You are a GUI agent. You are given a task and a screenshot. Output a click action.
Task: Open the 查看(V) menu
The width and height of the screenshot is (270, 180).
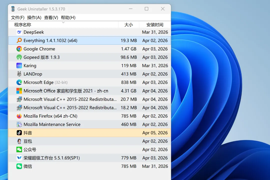click(51, 17)
